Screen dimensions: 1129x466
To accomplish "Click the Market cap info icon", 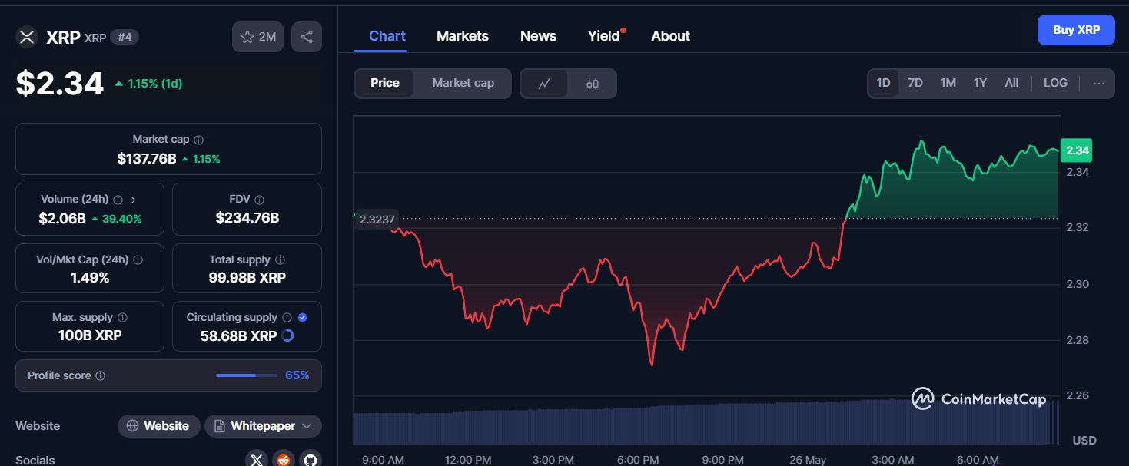I will 199,140.
